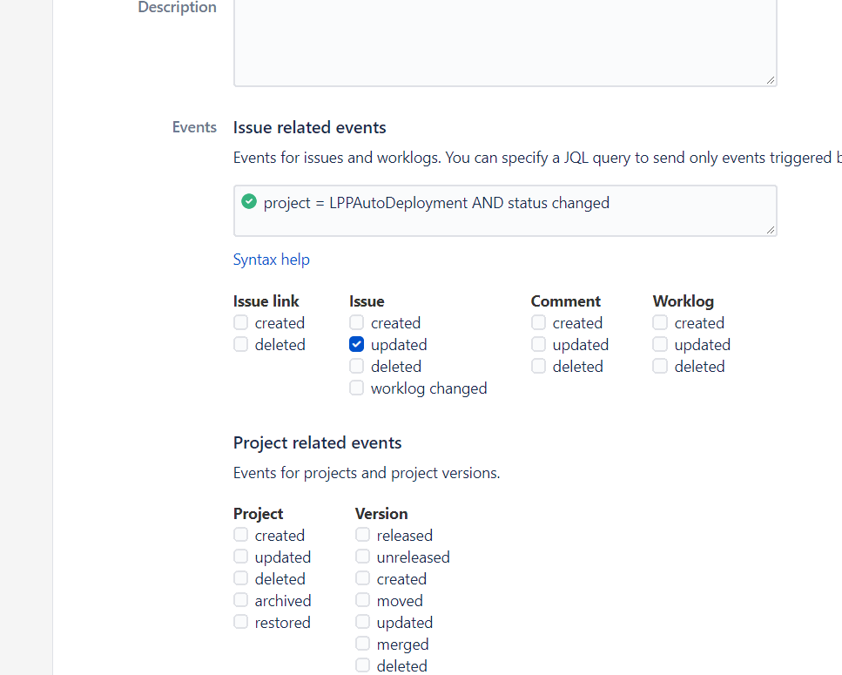The image size is (842, 675).
Task: Click the JQL query input field
Action: pyautogui.click(x=503, y=211)
